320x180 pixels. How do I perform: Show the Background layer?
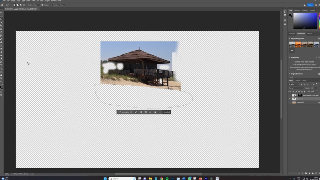290,102
